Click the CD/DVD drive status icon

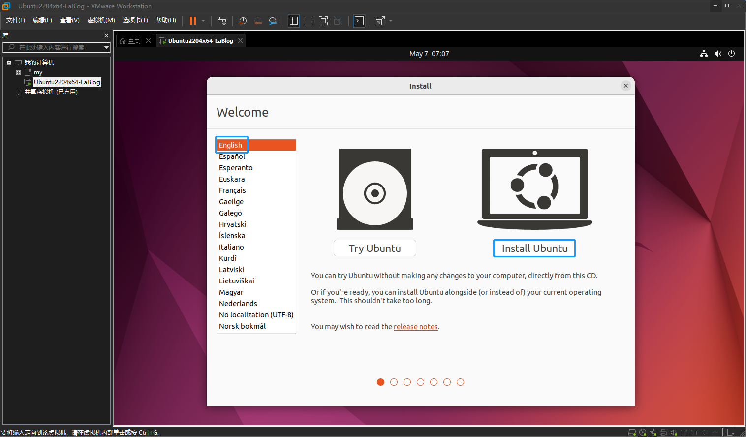point(643,432)
